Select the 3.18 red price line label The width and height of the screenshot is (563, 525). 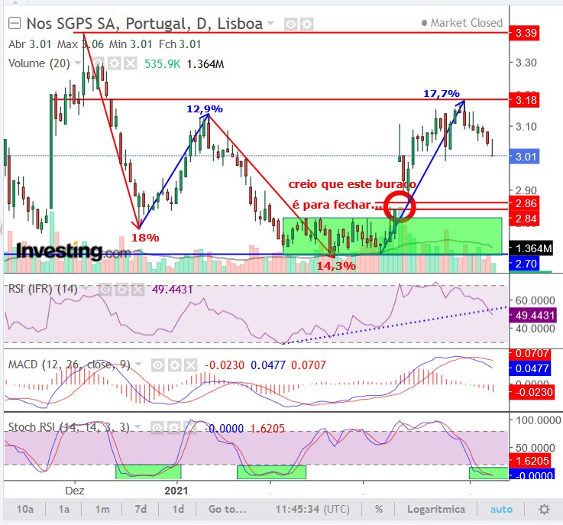(524, 100)
